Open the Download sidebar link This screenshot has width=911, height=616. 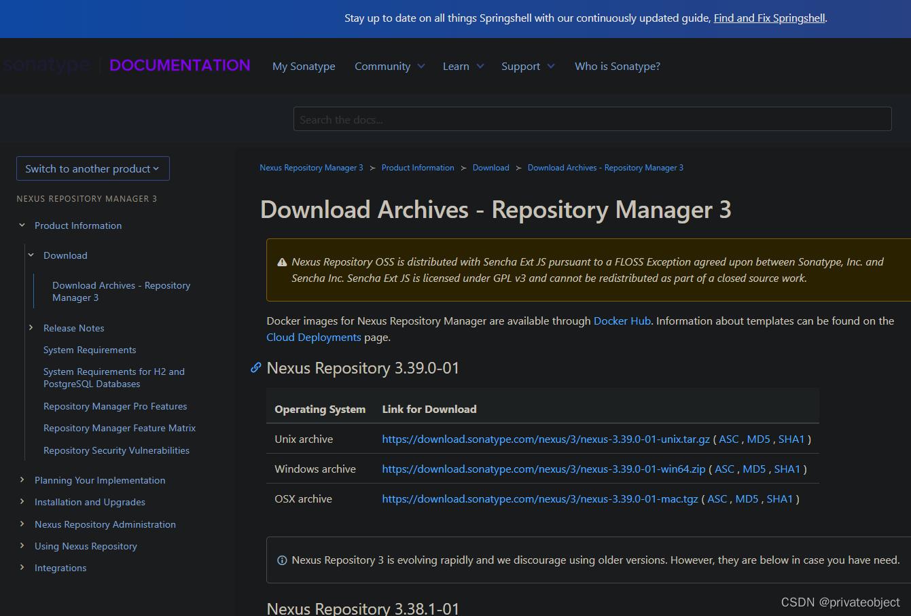[65, 255]
